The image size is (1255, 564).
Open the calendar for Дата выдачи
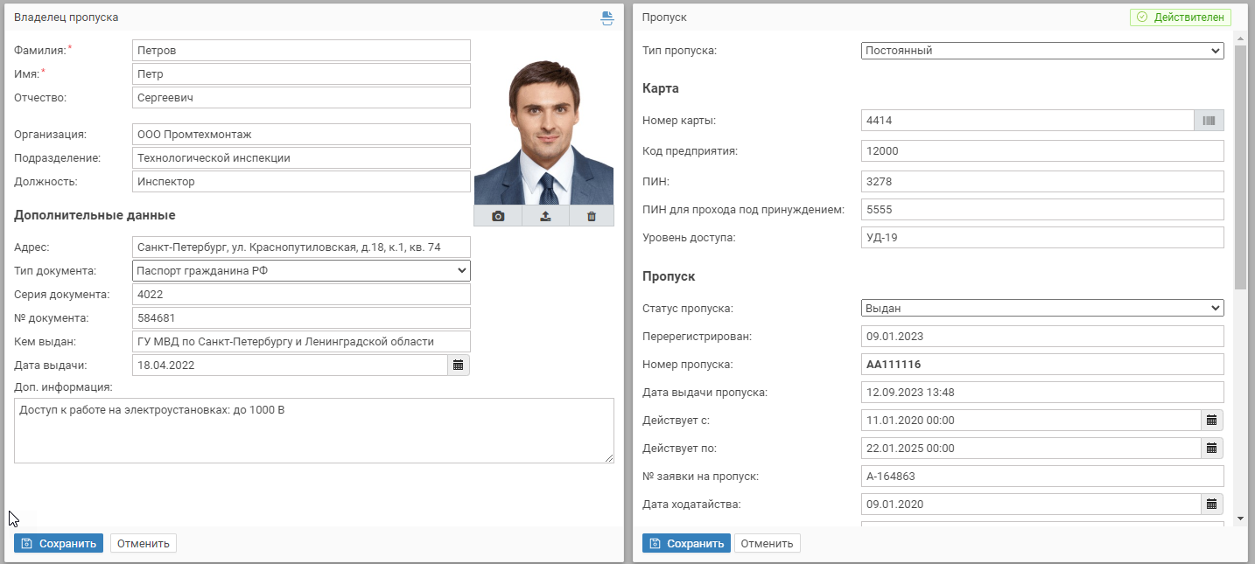tap(459, 365)
